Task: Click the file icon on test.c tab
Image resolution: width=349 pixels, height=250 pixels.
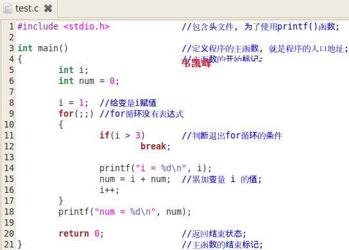Action: pyautogui.click(x=8, y=9)
